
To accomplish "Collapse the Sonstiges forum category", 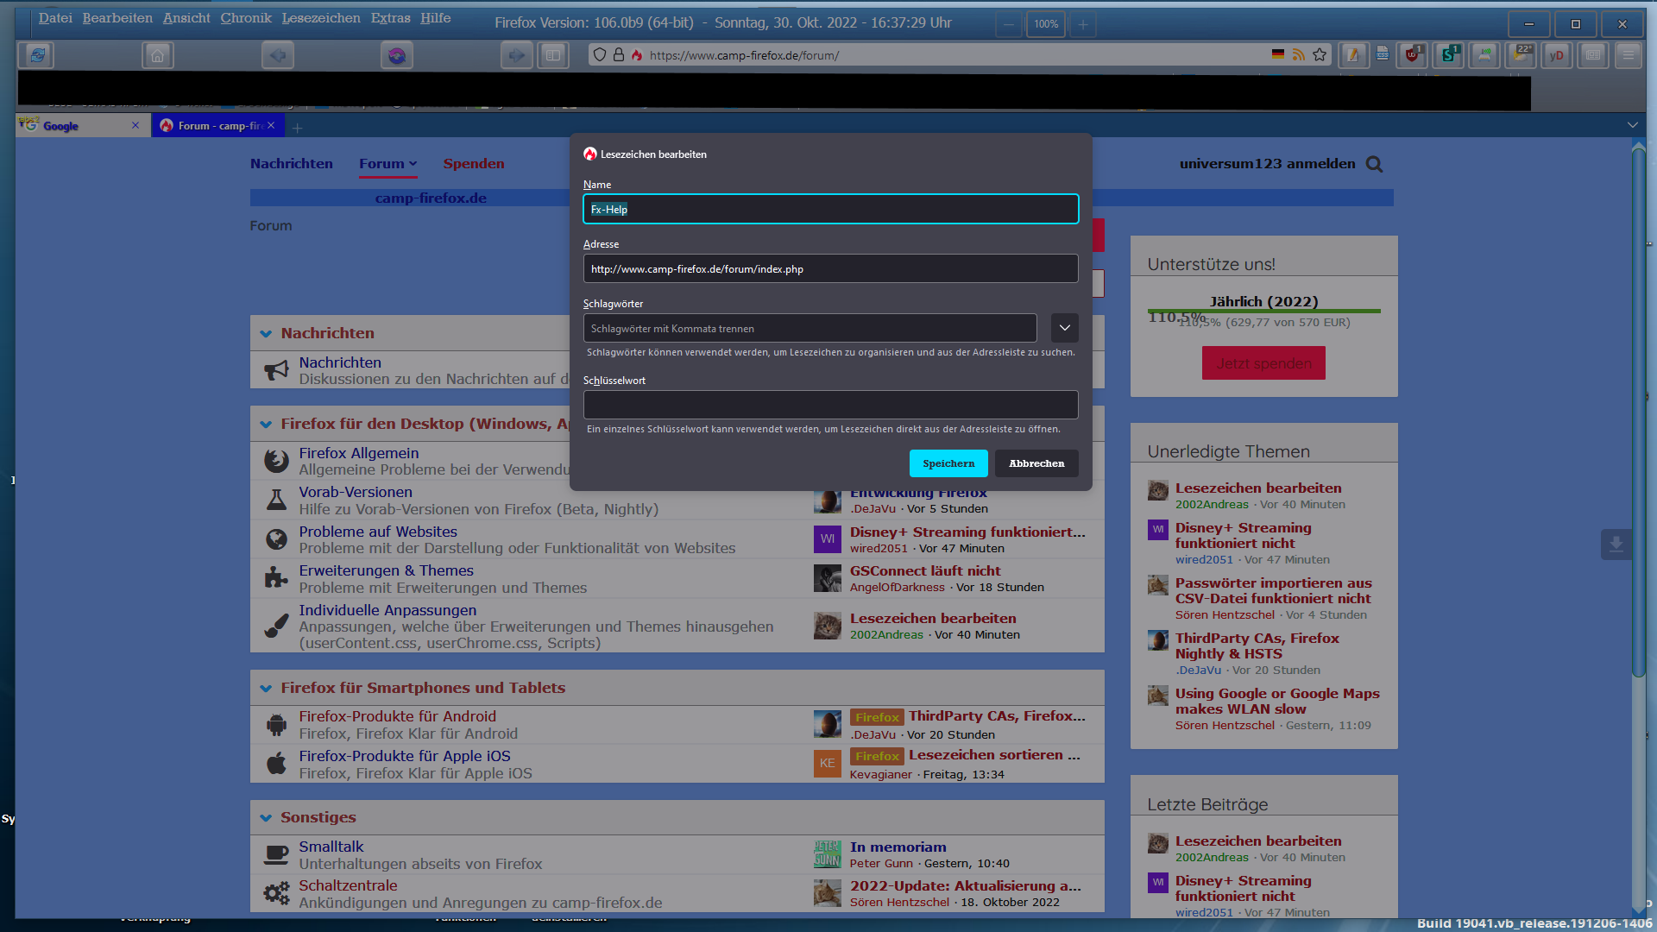I will 266,817.
